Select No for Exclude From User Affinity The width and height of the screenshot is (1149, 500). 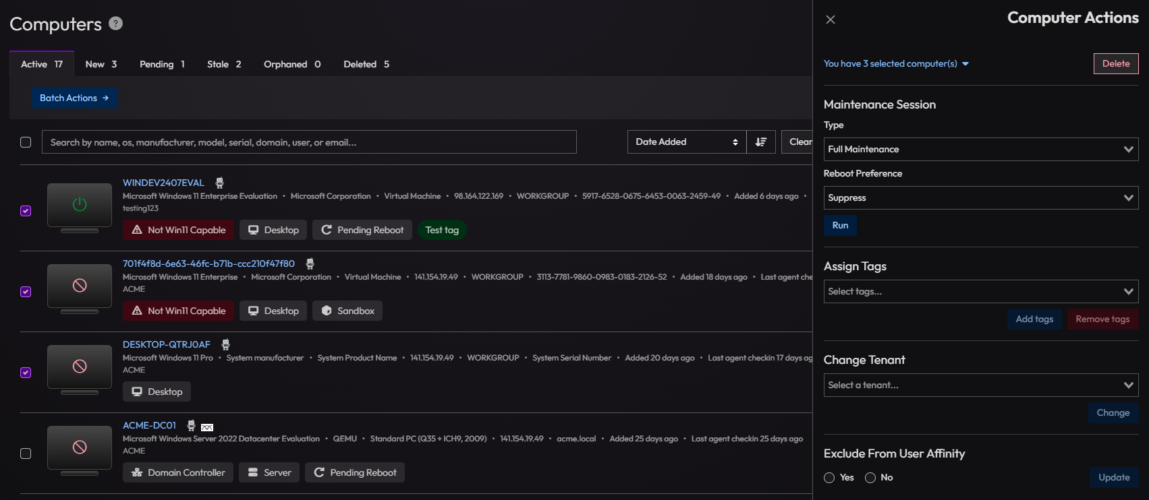[870, 478]
